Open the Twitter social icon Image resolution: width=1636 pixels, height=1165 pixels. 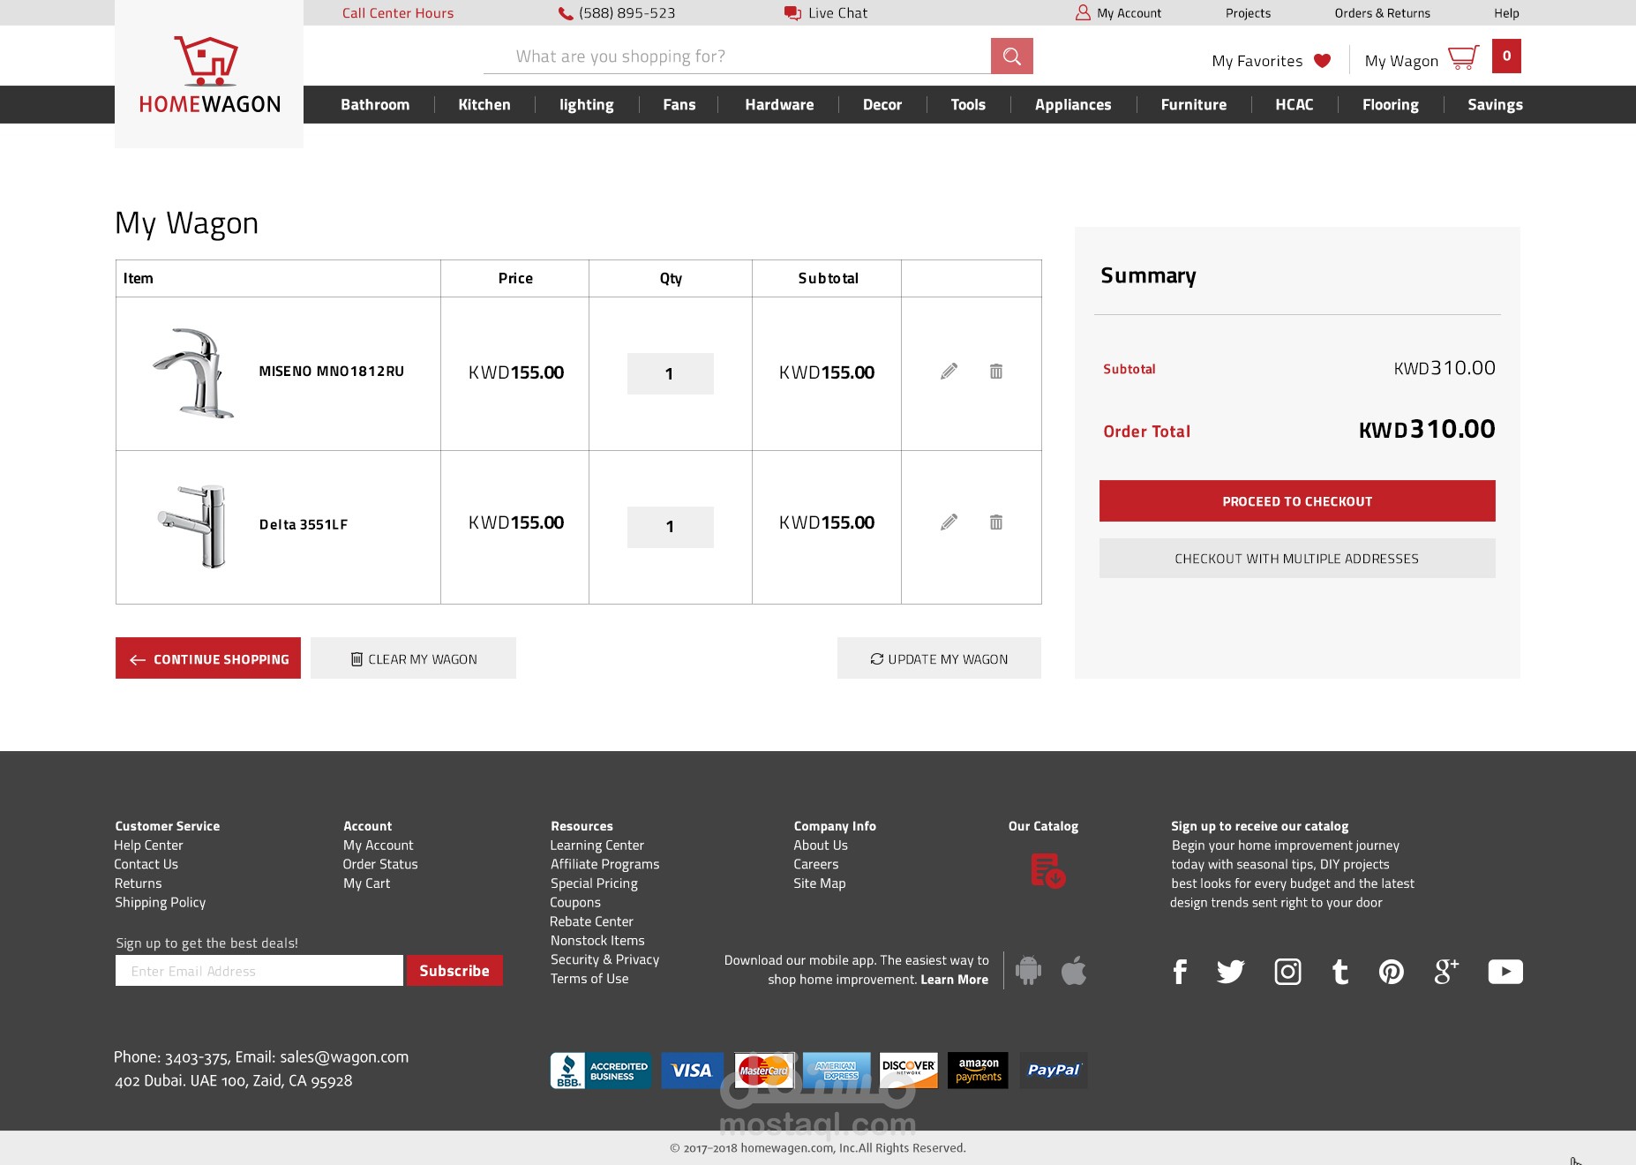point(1231,972)
